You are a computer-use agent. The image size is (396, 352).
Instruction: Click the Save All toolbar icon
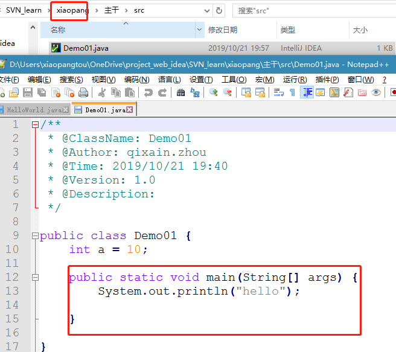42,92
